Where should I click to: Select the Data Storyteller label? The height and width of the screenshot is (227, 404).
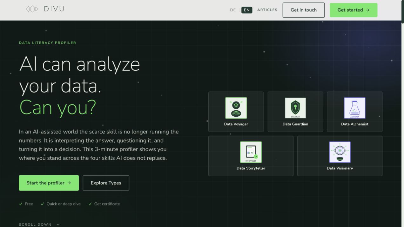coord(251,168)
